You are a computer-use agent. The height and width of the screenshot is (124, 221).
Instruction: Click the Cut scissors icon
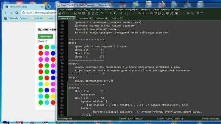(x=89, y=13)
